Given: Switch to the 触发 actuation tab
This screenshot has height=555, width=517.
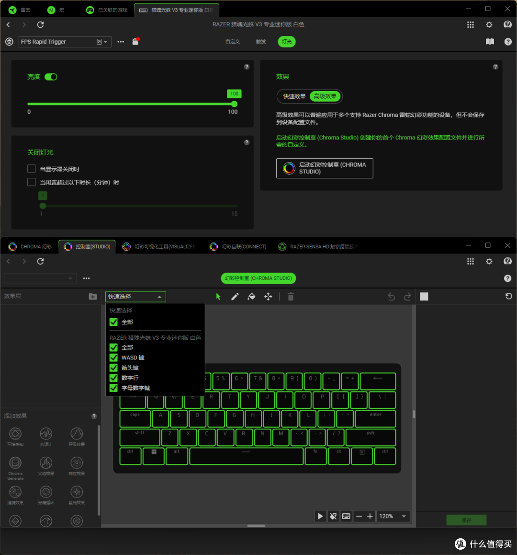Looking at the screenshot, I should (260, 42).
